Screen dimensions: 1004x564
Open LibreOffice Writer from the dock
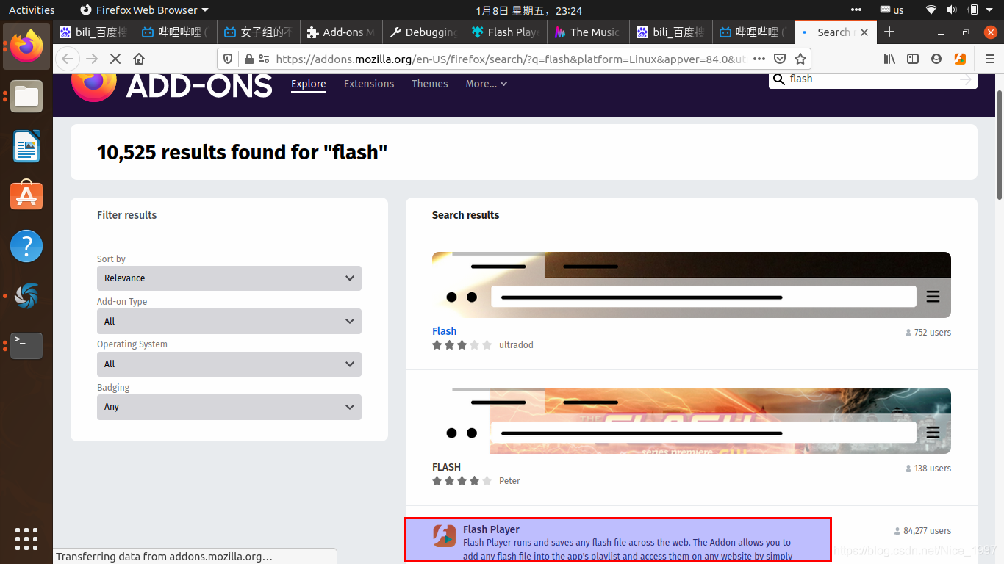[x=26, y=146]
